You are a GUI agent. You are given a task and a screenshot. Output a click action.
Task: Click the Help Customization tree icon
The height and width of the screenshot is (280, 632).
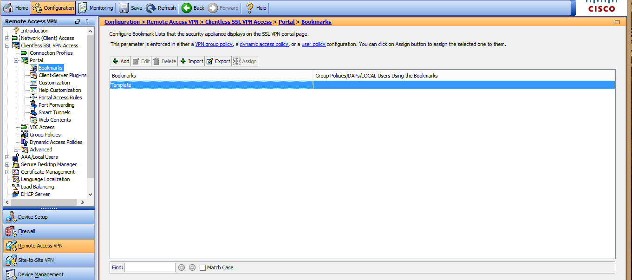point(33,90)
